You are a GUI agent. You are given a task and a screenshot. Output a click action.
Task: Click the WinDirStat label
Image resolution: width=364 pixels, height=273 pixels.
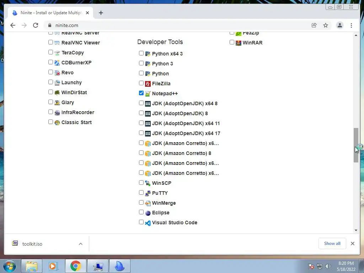74,93
